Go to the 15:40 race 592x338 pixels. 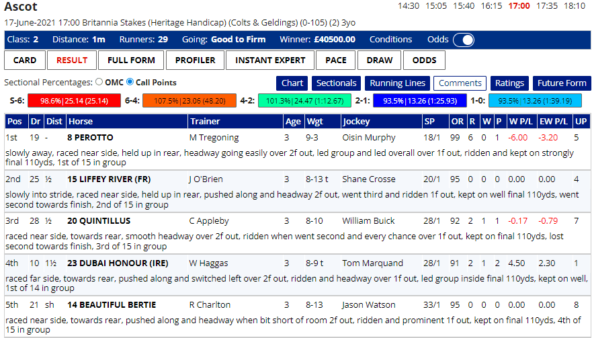tap(464, 6)
